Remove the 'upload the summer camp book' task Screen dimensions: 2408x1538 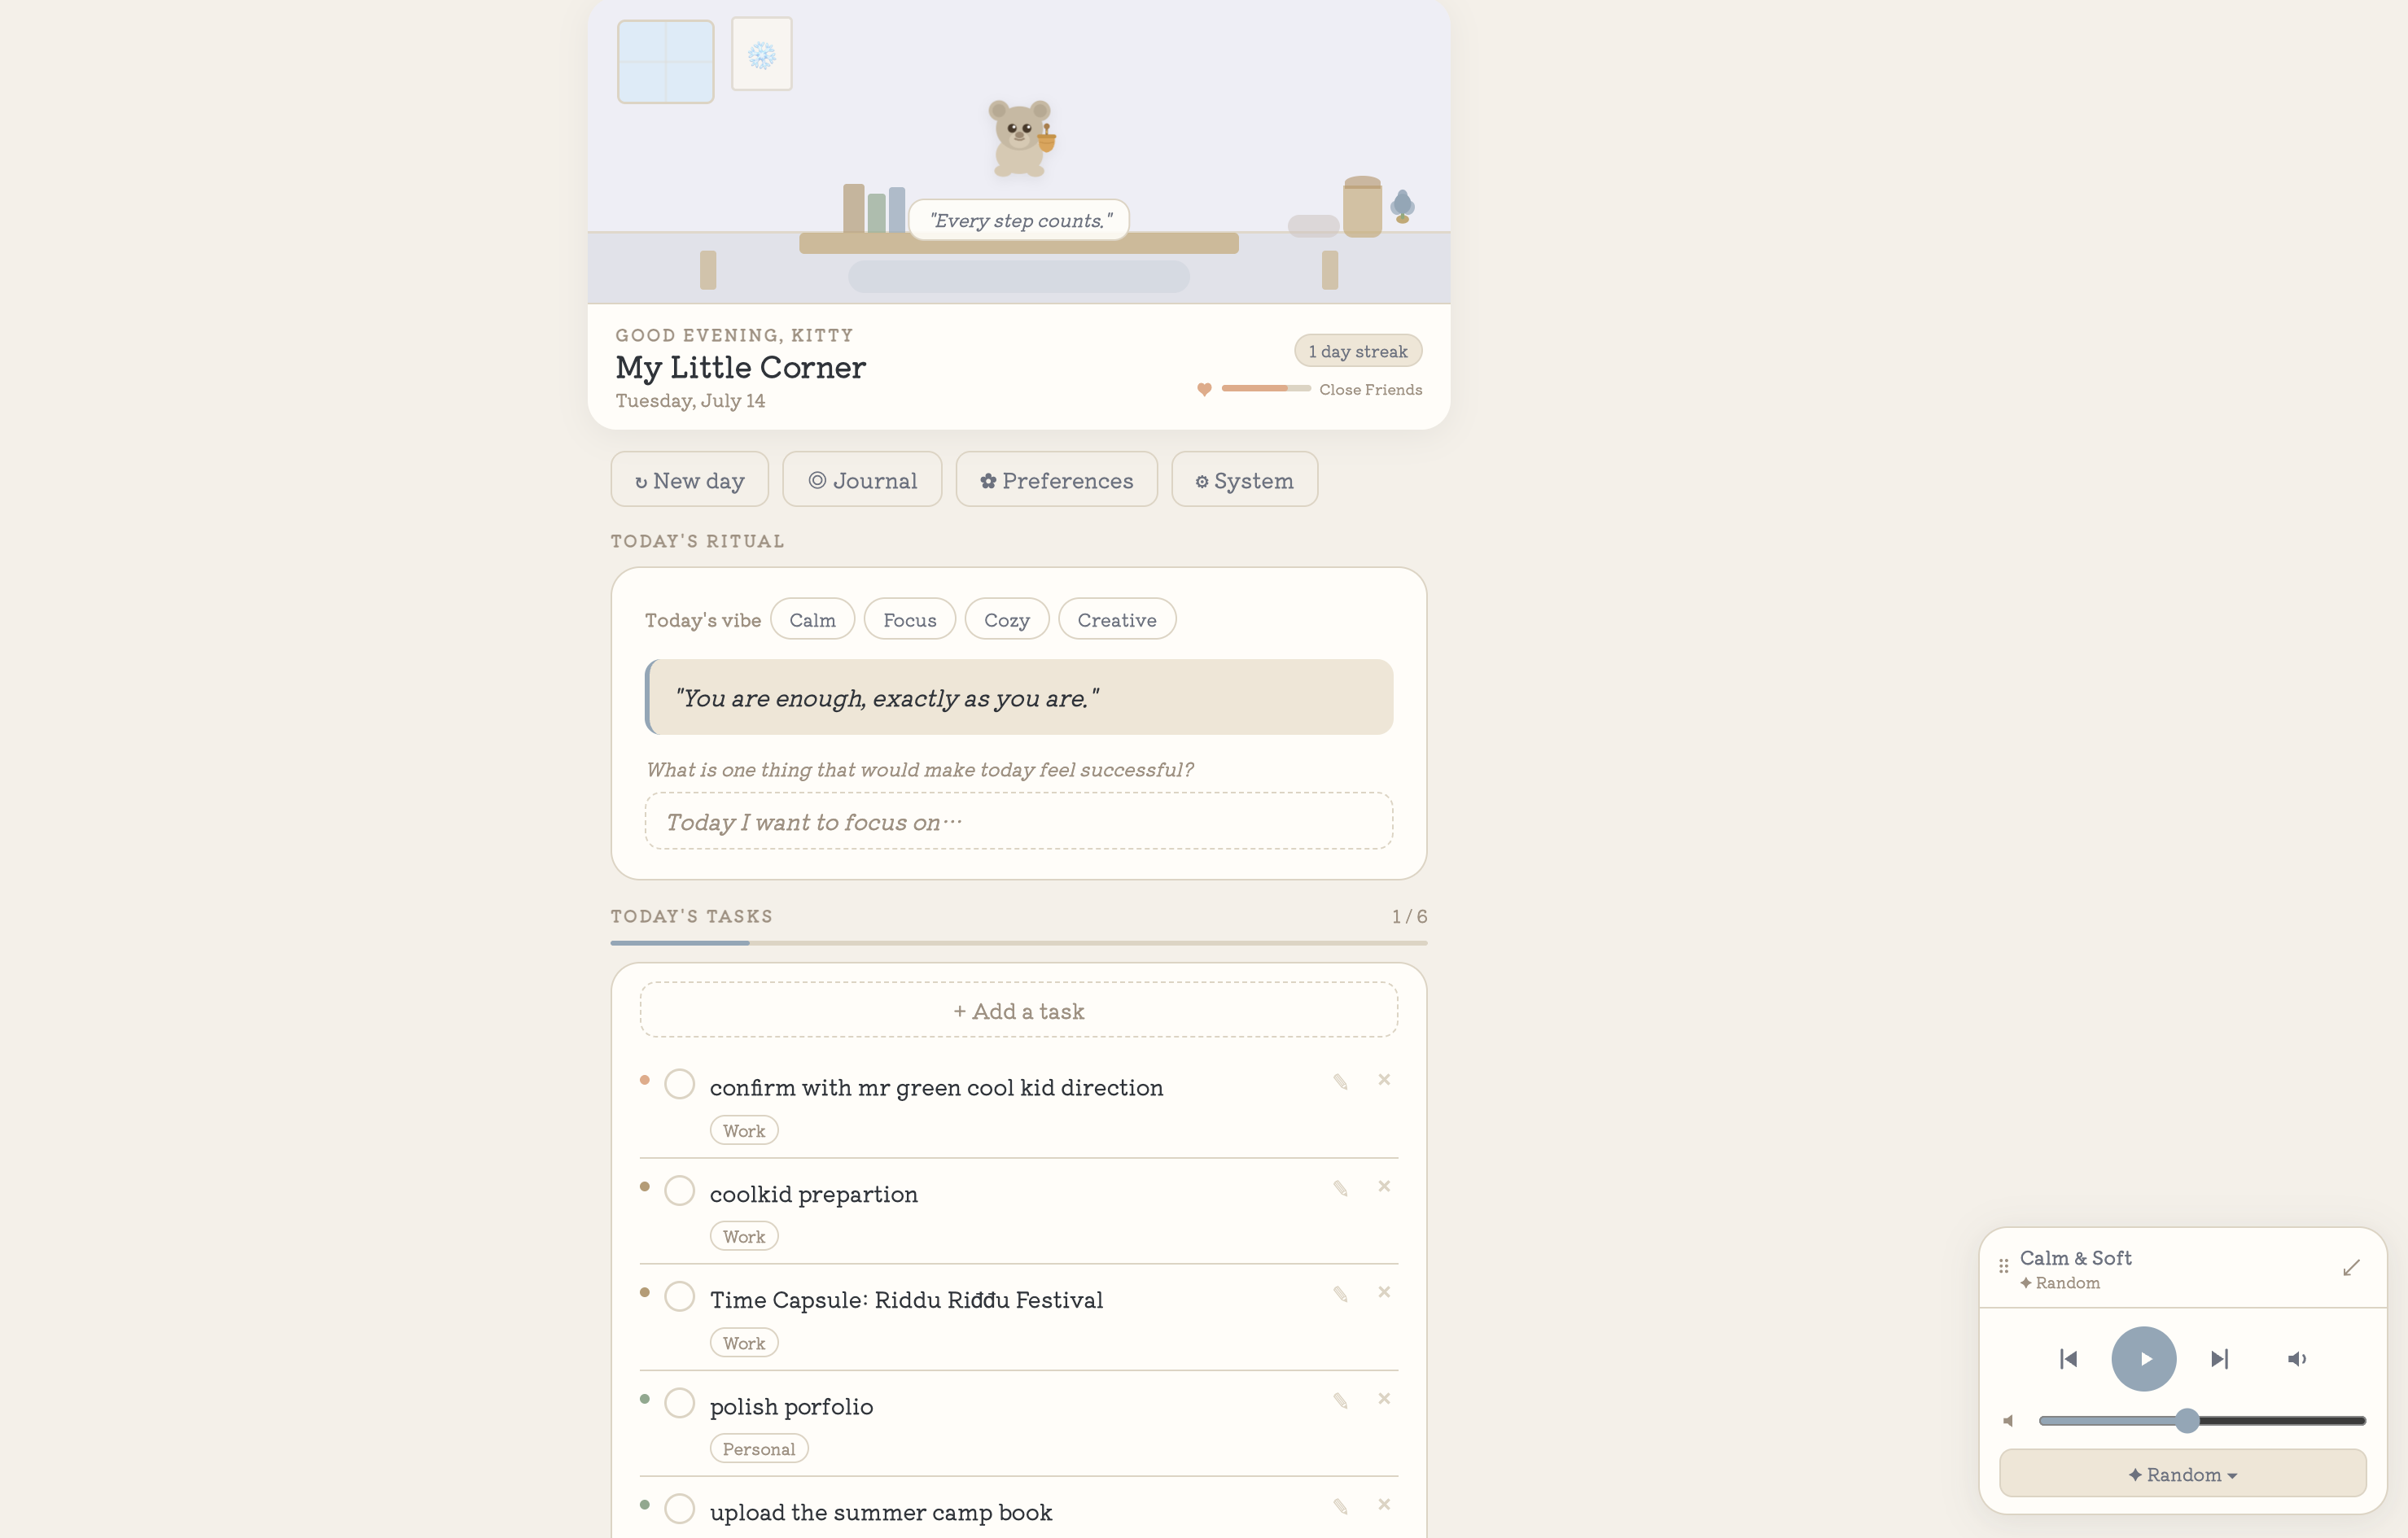click(x=1384, y=1505)
